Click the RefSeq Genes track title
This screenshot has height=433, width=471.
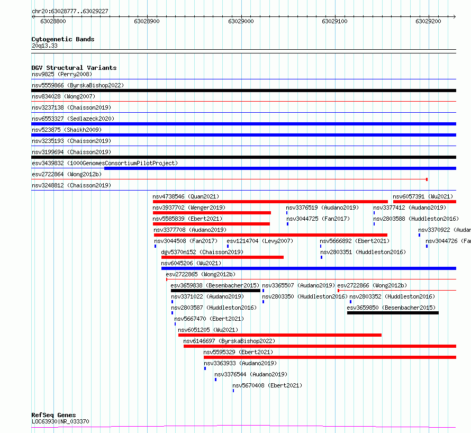coord(53,415)
